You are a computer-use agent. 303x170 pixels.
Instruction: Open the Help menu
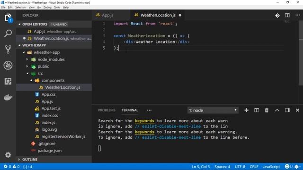point(66,8)
